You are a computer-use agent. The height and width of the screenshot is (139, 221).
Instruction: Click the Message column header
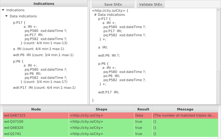tap(185, 109)
